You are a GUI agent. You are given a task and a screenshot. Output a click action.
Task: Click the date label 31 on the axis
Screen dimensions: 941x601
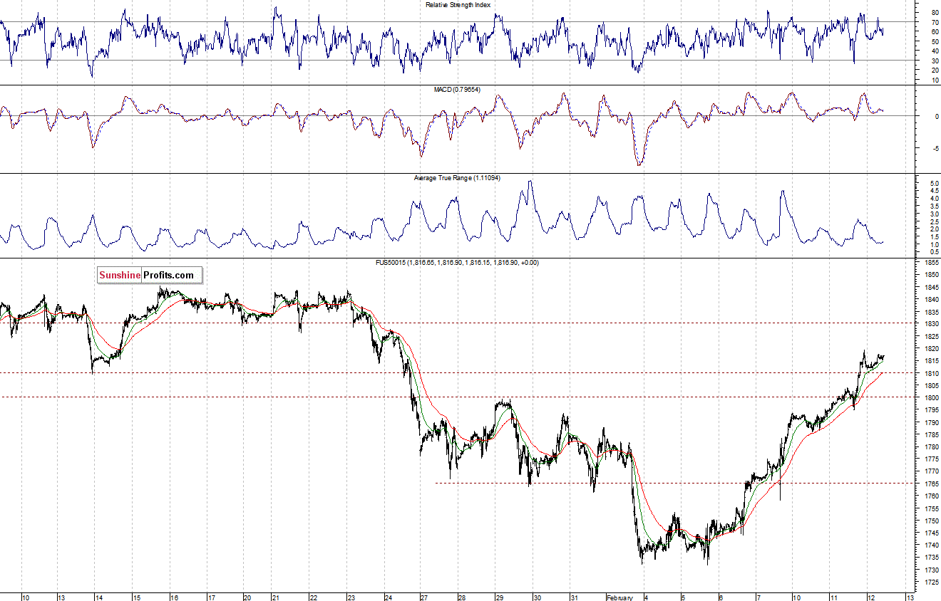coord(575,597)
